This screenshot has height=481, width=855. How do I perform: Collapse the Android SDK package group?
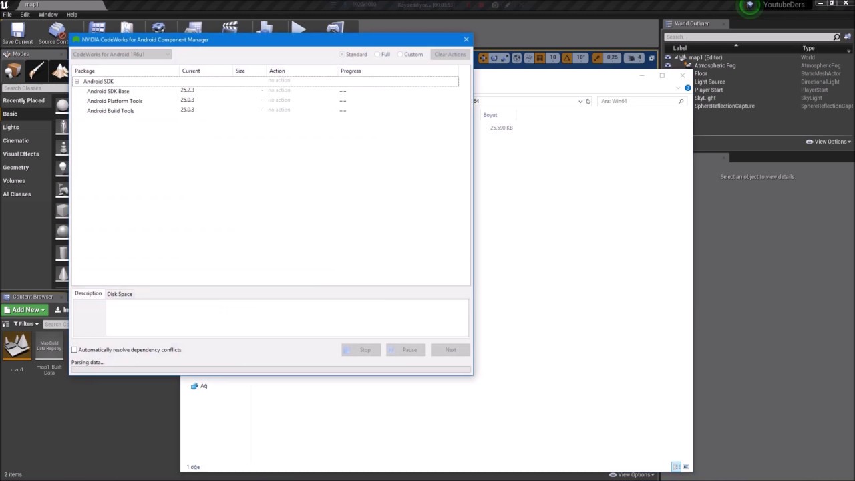click(x=77, y=81)
